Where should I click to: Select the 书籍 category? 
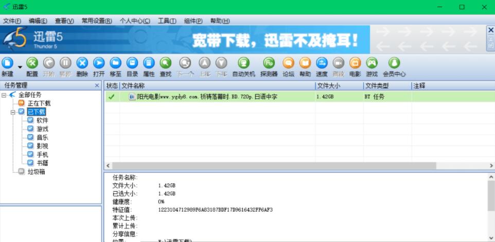42,163
